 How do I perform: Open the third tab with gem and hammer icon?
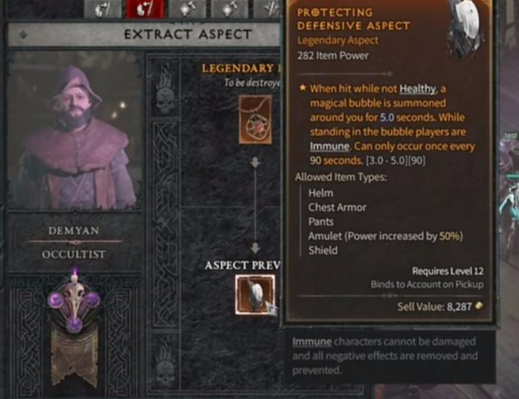[187, 9]
